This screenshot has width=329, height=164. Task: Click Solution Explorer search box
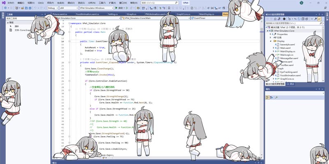pyautogui.click(x=293, y=23)
